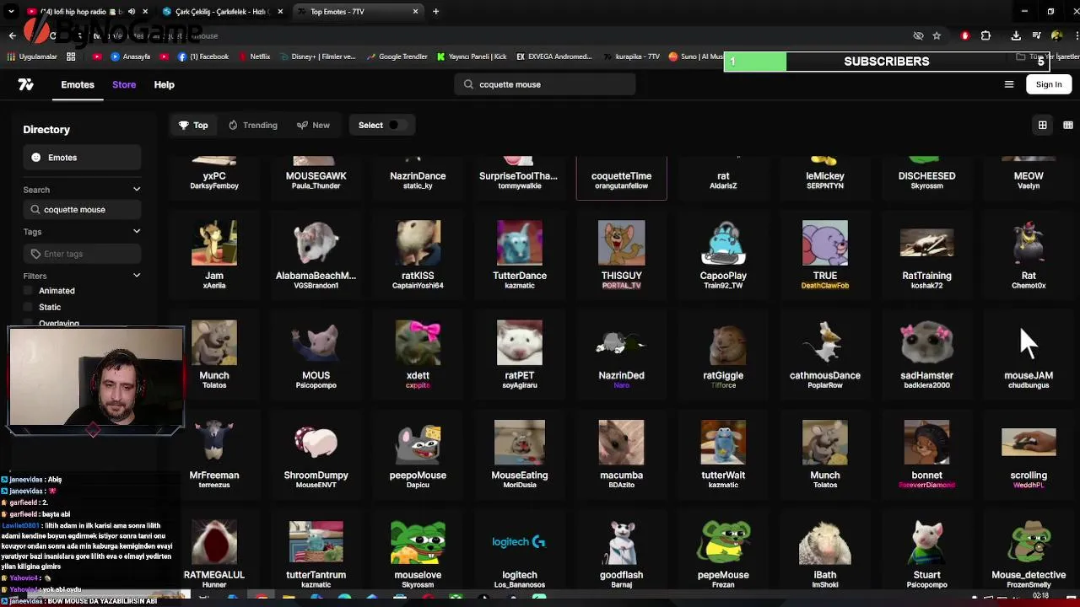Open the browser downloads icon

point(1016,35)
